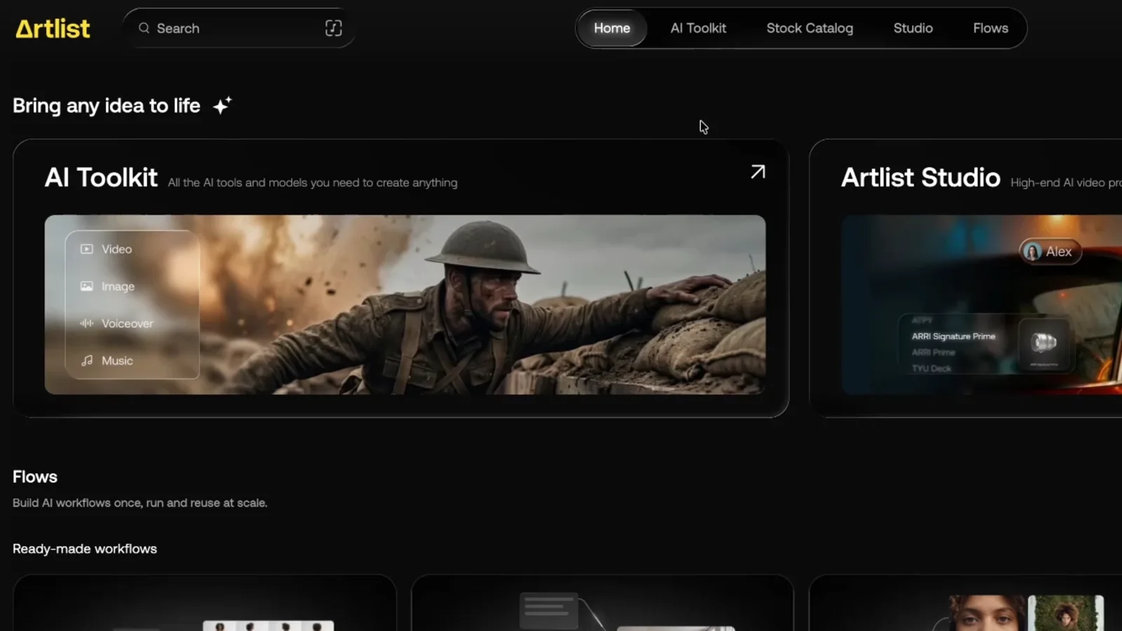Open the Flows tab

990,28
